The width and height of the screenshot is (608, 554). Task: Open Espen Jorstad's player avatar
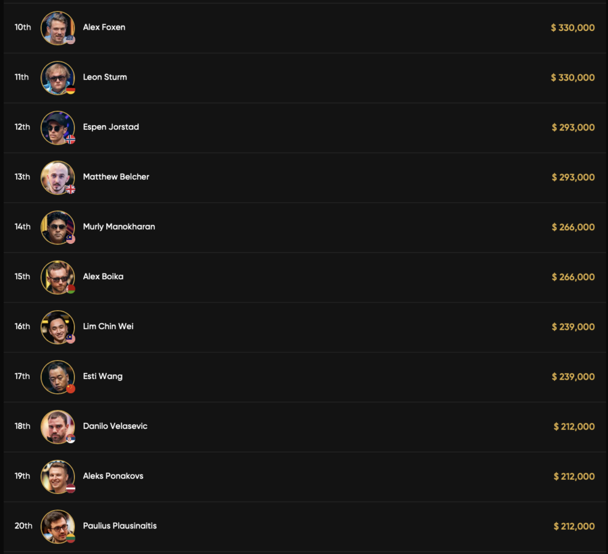[57, 127]
